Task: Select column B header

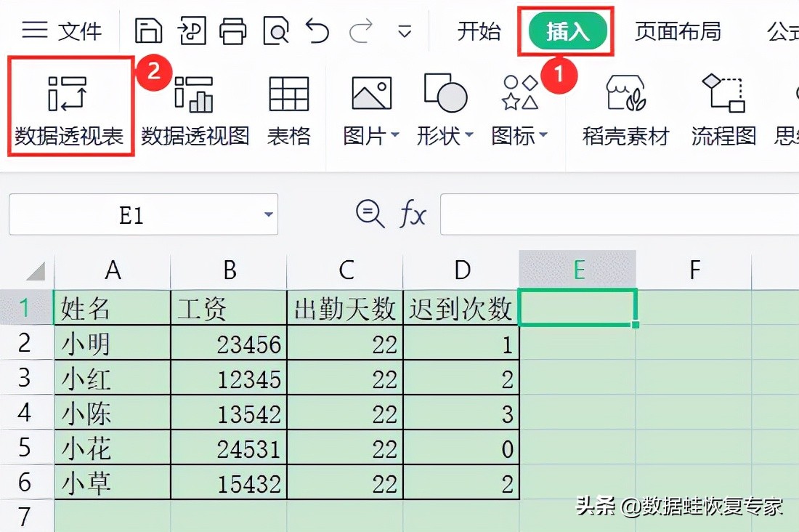Action: coord(230,270)
